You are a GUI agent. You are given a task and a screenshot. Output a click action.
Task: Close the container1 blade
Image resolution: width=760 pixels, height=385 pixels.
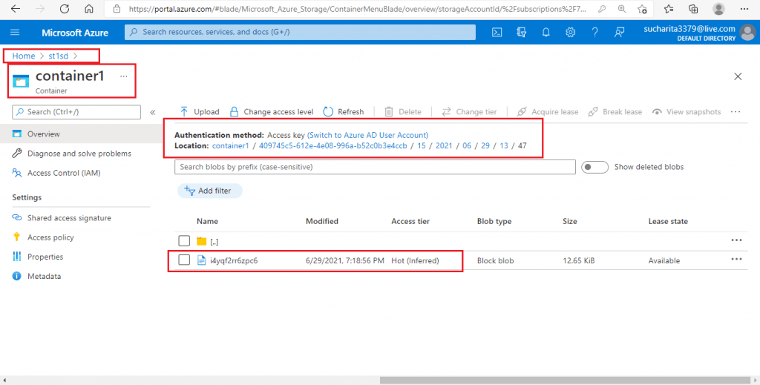(738, 76)
